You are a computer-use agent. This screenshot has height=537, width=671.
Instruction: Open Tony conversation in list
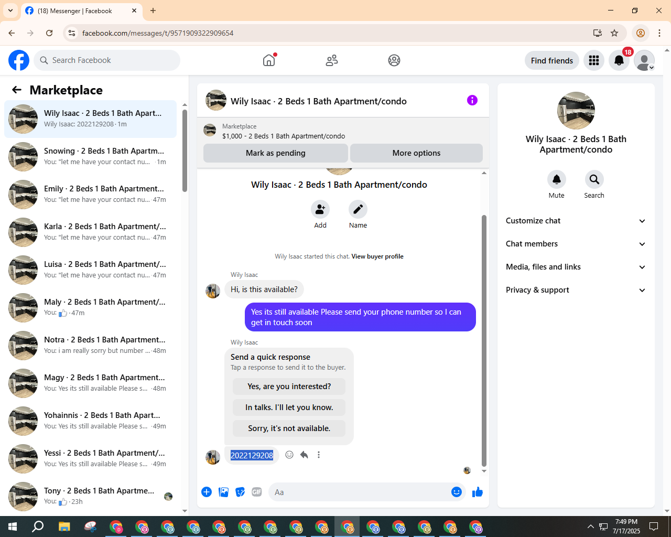click(x=91, y=497)
